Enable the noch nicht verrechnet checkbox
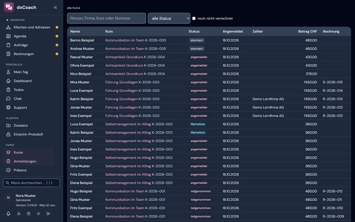 pyautogui.click(x=194, y=18)
